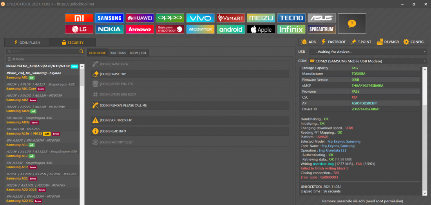The image size is (431, 205).
Task: Click the Search models input field
Action: (x=45, y=51)
